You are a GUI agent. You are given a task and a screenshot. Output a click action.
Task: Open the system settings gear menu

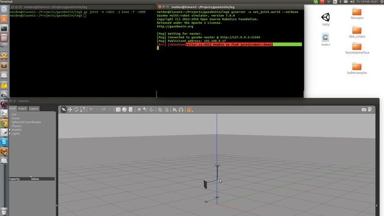382,2
